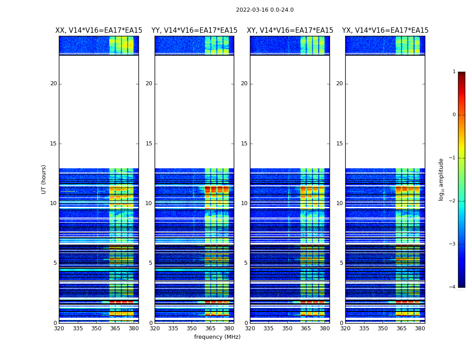Click the dark blue bottom of the colorbar
This screenshot has width=472, height=359.
coord(461,283)
